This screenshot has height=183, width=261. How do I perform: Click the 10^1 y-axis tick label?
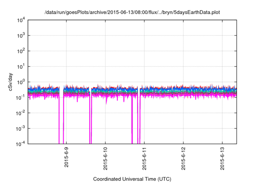click(21, 67)
